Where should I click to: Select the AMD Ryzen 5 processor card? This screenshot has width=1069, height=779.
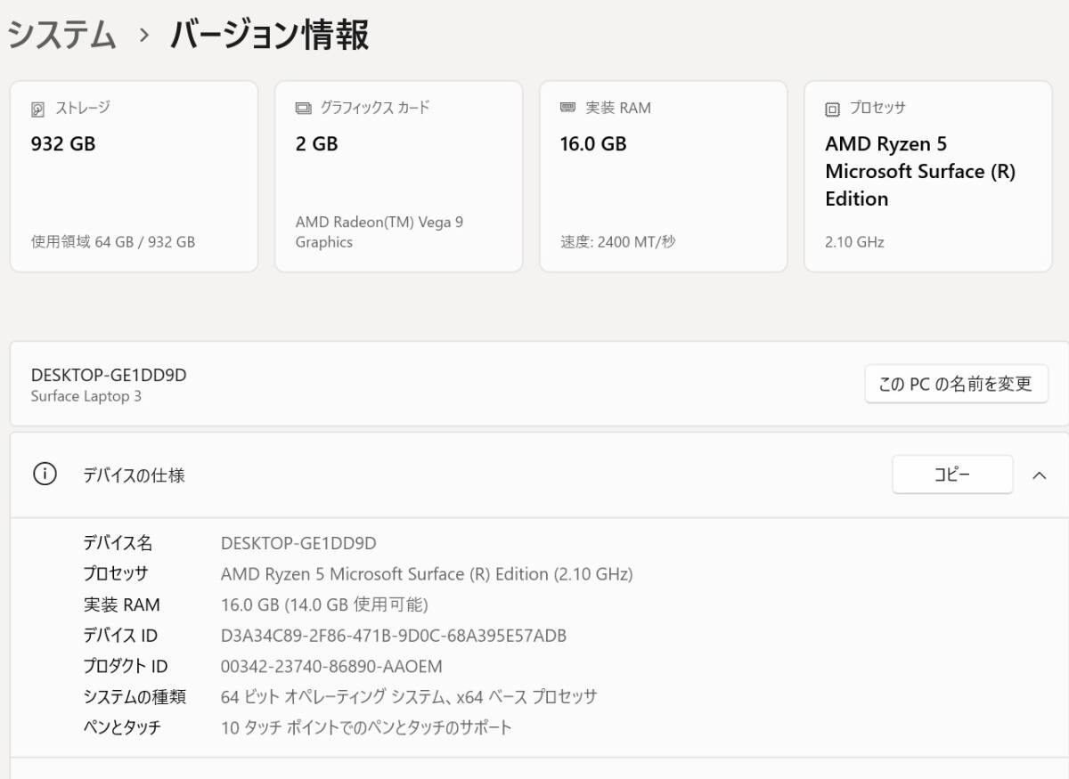[927, 176]
